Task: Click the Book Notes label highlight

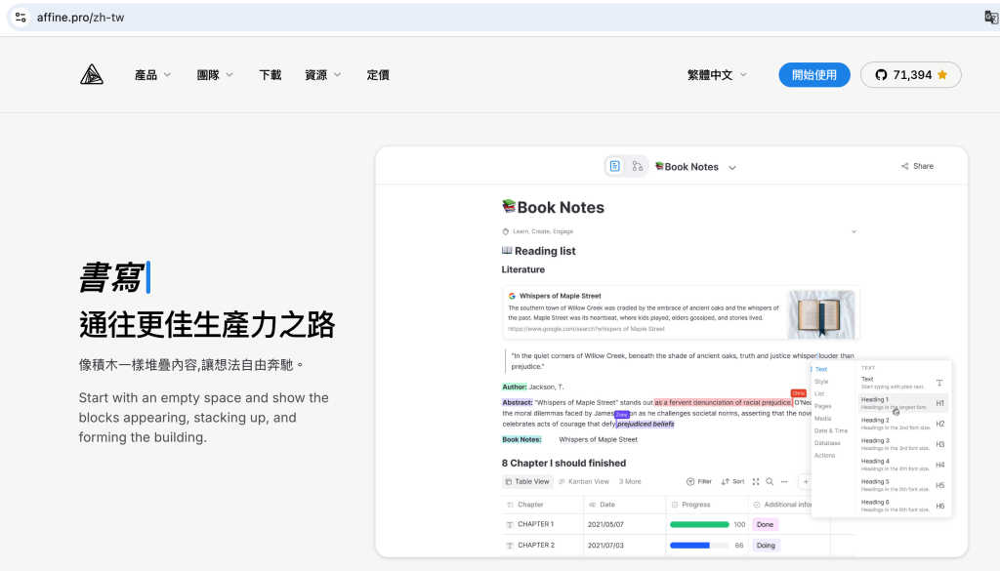Action: click(521, 440)
